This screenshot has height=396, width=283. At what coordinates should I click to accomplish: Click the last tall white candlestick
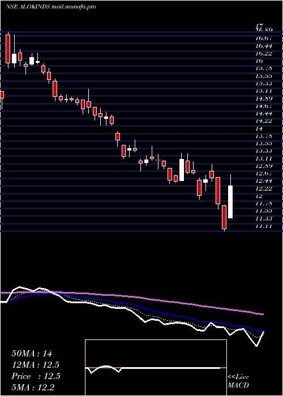pos(230,202)
